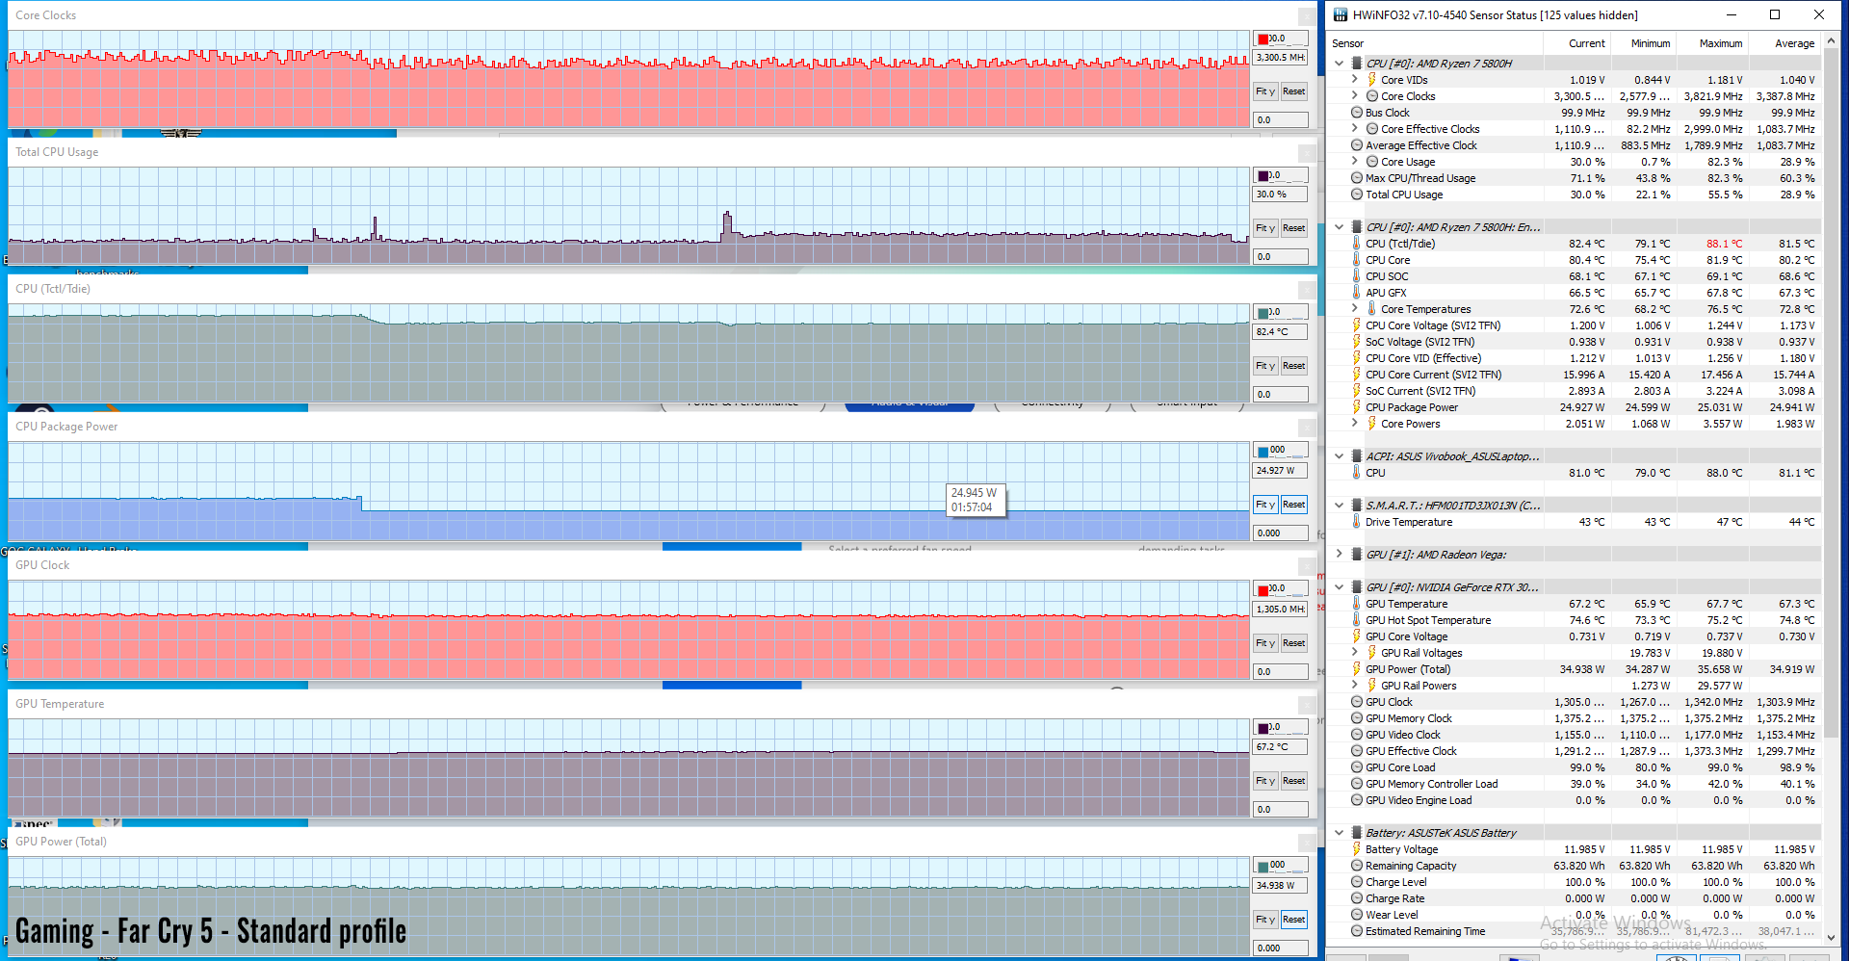
Task: Click the Bus Clock gauge icon
Action: pyautogui.click(x=1356, y=113)
